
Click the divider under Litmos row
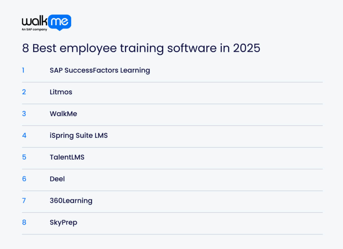[172, 103]
